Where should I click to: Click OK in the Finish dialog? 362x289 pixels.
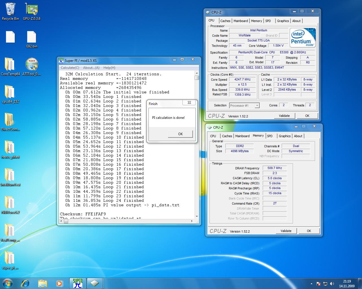180,134
